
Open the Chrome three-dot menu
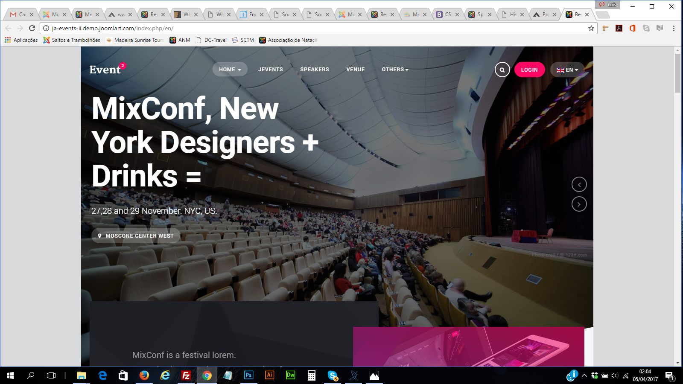674,28
